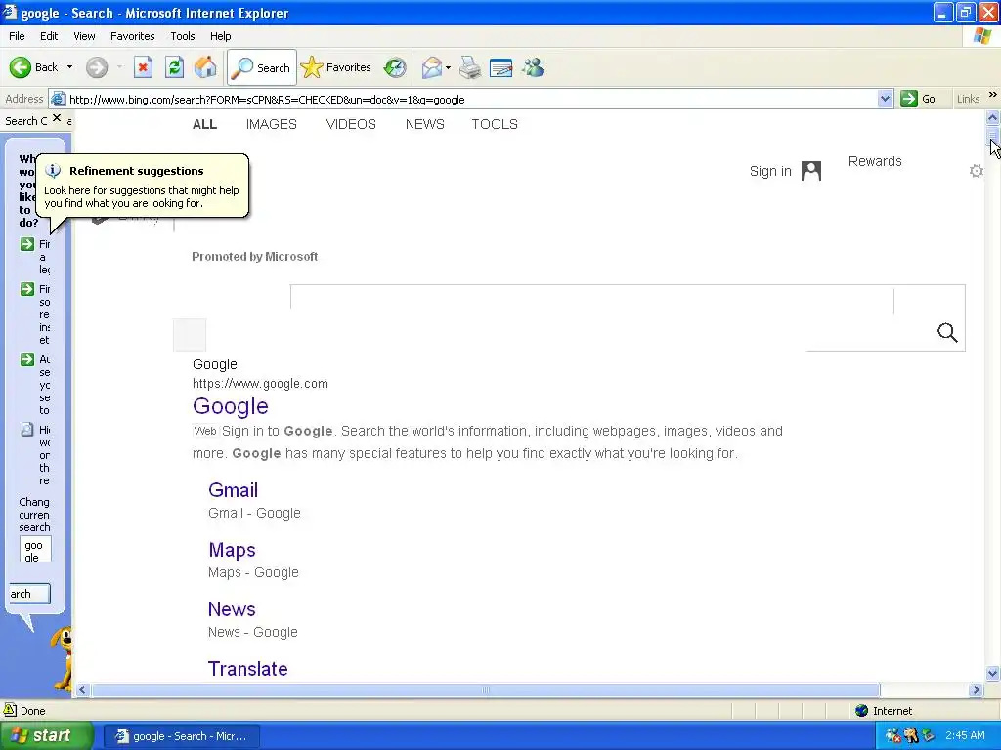Expand the Mail dropdown arrow
1001x750 pixels.
point(448,67)
